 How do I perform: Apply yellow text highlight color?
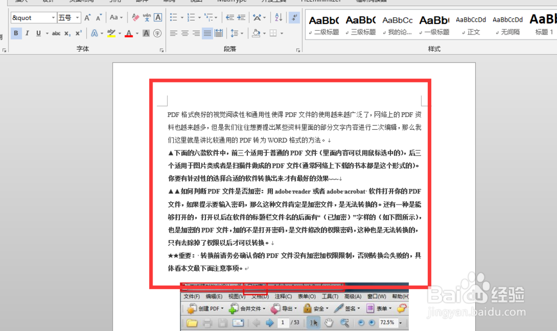coord(111,33)
